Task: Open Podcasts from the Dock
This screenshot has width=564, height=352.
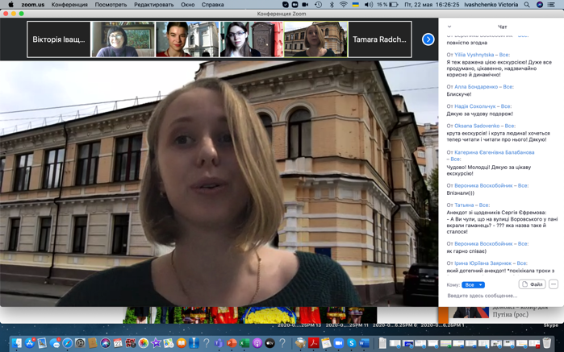Action: (x=257, y=343)
